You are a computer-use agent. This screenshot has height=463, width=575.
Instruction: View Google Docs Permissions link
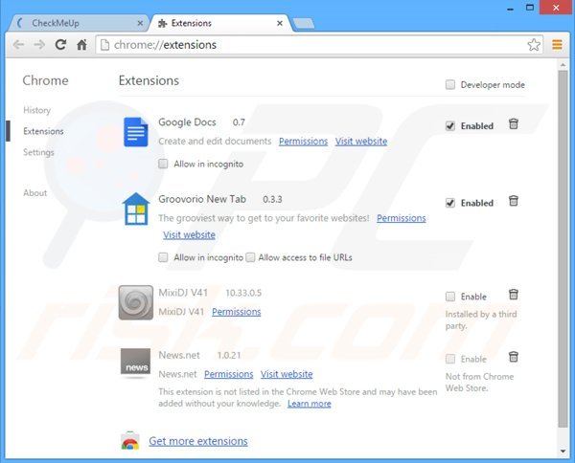303,142
